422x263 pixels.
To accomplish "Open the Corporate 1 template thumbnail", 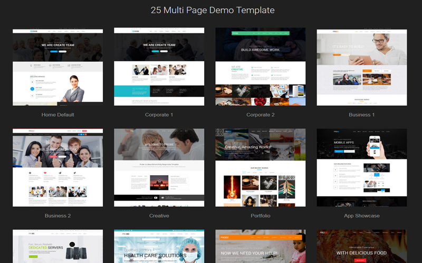I will point(159,67).
